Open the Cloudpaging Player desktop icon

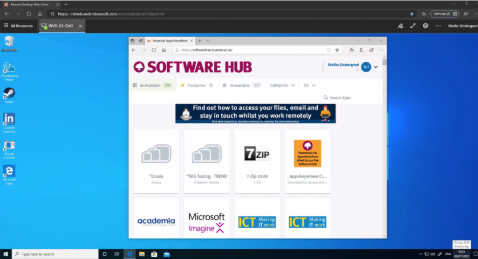coord(9,69)
